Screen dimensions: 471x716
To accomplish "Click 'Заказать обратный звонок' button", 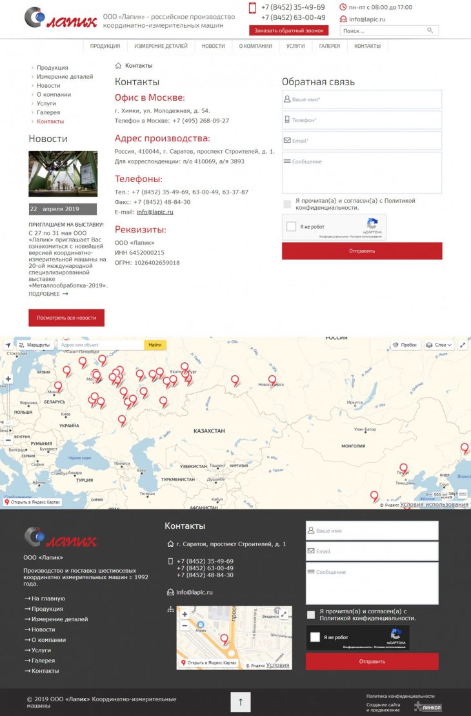I will pyautogui.click(x=288, y=30).
